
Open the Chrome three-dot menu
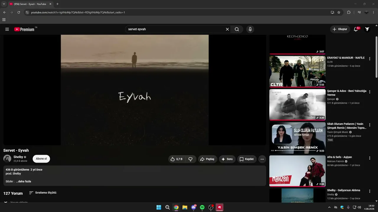click(x=374, y=12)
